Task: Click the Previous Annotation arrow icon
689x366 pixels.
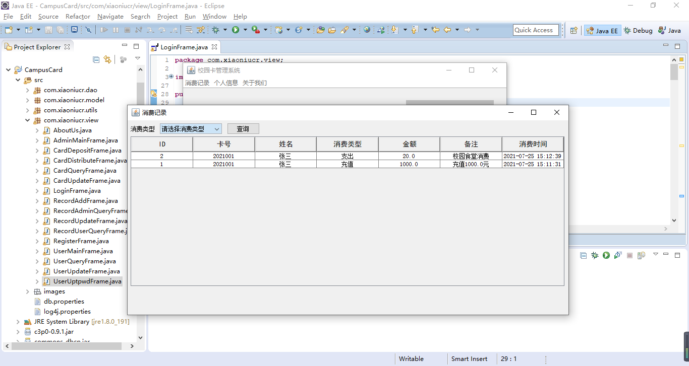Action: (415, 30)
